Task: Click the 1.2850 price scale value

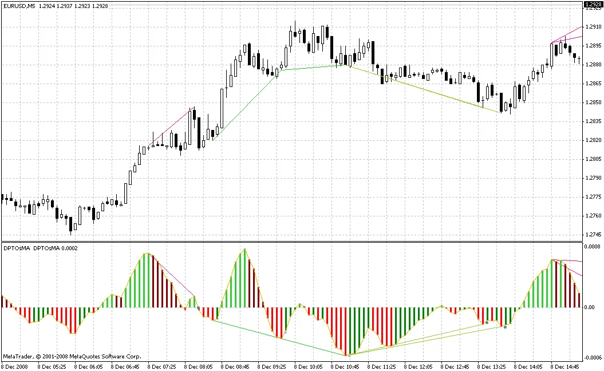Action: pyautogui.click(x=592, y=102)
